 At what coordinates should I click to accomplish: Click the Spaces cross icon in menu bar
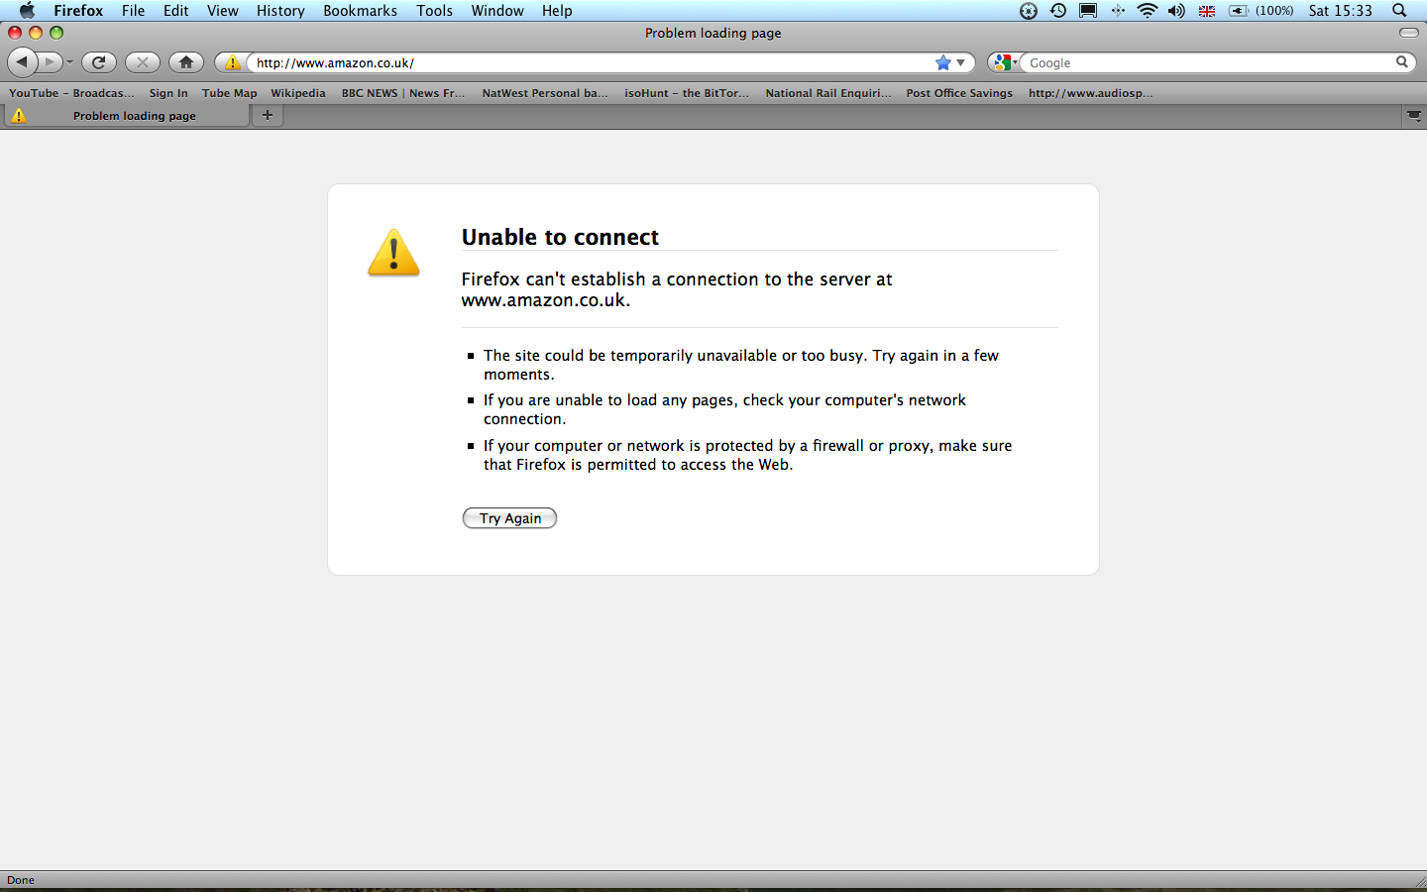click(x=1118, y=11)
